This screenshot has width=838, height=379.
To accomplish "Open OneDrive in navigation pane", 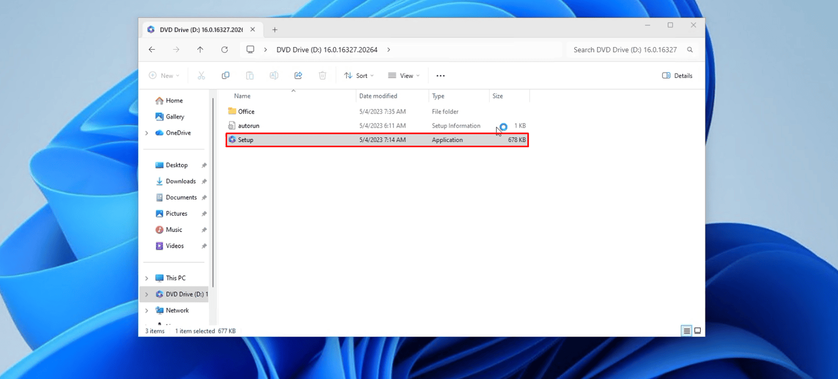I will click(173, 133).
